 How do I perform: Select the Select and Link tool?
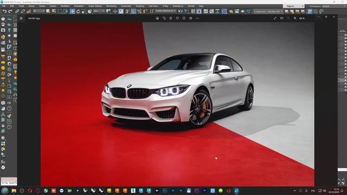click(17, 11)
